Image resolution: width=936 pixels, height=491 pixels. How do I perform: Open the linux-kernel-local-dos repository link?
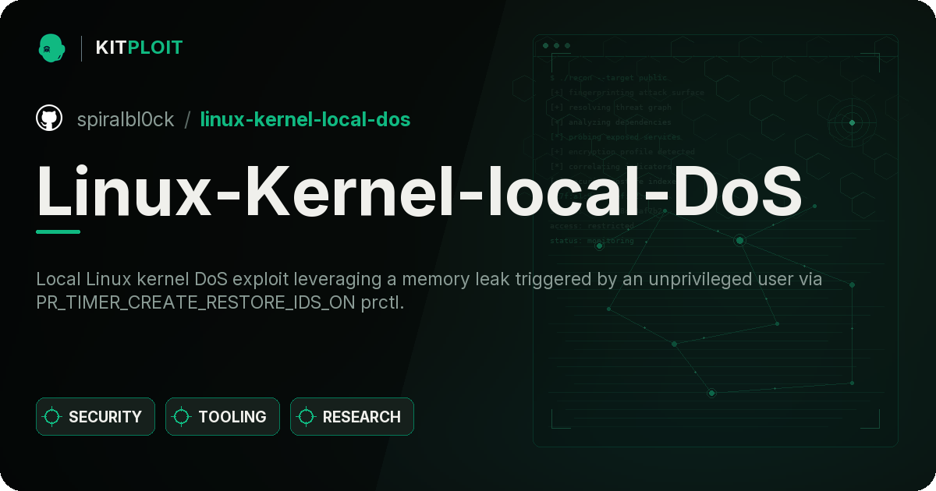tap(305, 119)
